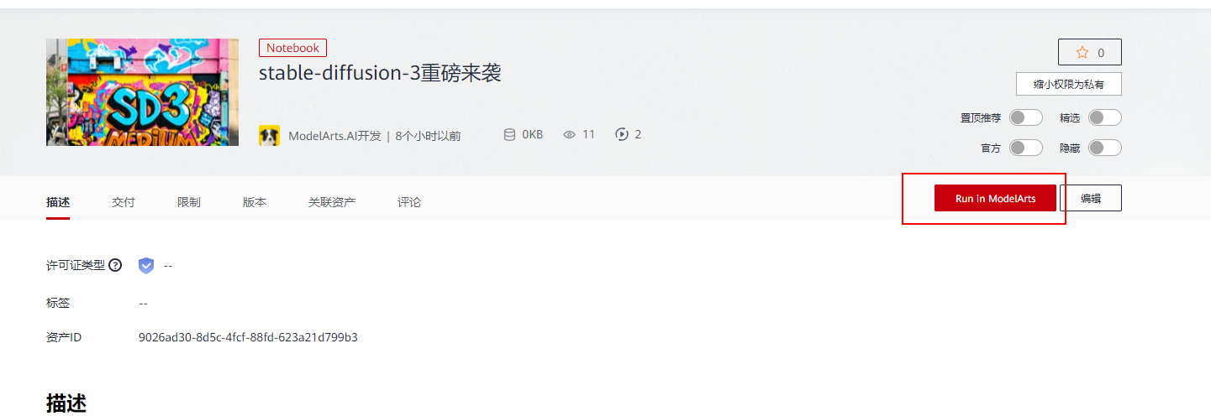Click the ModelArts.AI author avatar
Viewport: 1211px width, 416px height.
[269, 135]
